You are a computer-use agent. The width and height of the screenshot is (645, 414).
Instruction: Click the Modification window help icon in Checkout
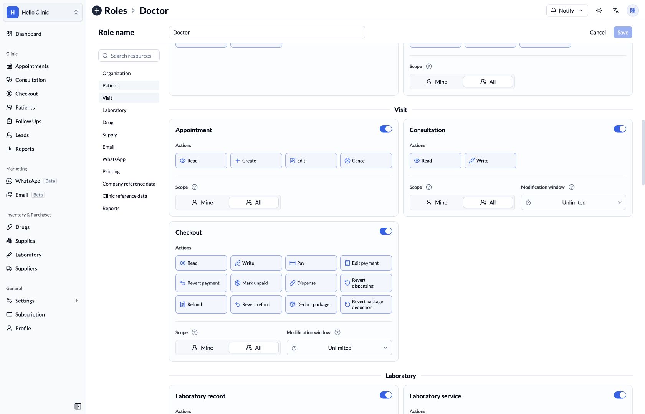(x=337, y=332)
